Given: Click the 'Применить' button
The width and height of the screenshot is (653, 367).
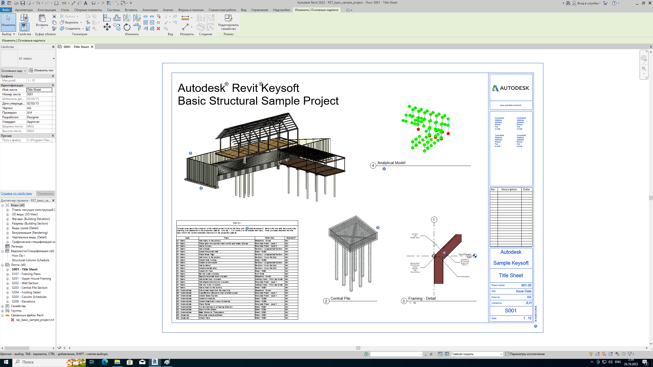Looking at the screenshot, I should click(45, 193).
